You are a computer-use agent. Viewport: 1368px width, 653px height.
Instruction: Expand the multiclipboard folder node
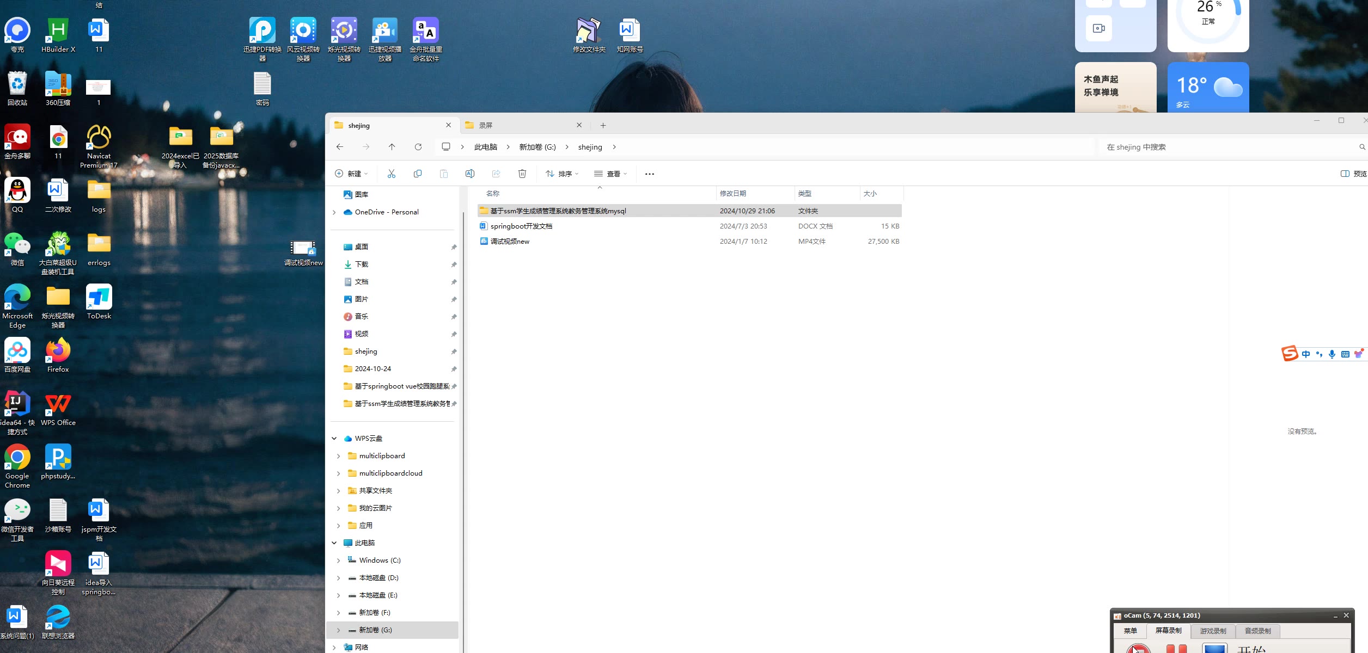pyautogui.click(x=338, y=456)
